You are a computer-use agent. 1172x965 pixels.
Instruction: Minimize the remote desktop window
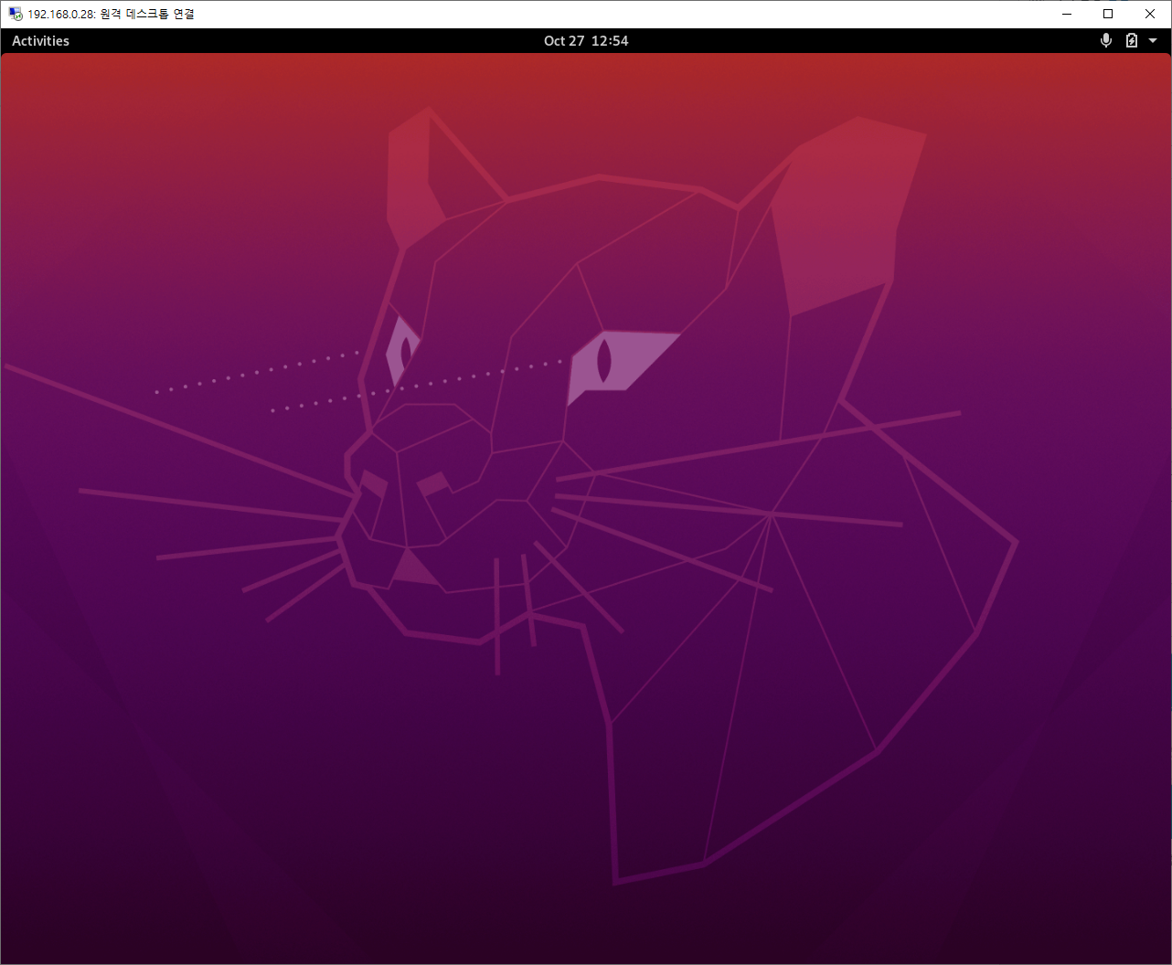pos(1066,14)
